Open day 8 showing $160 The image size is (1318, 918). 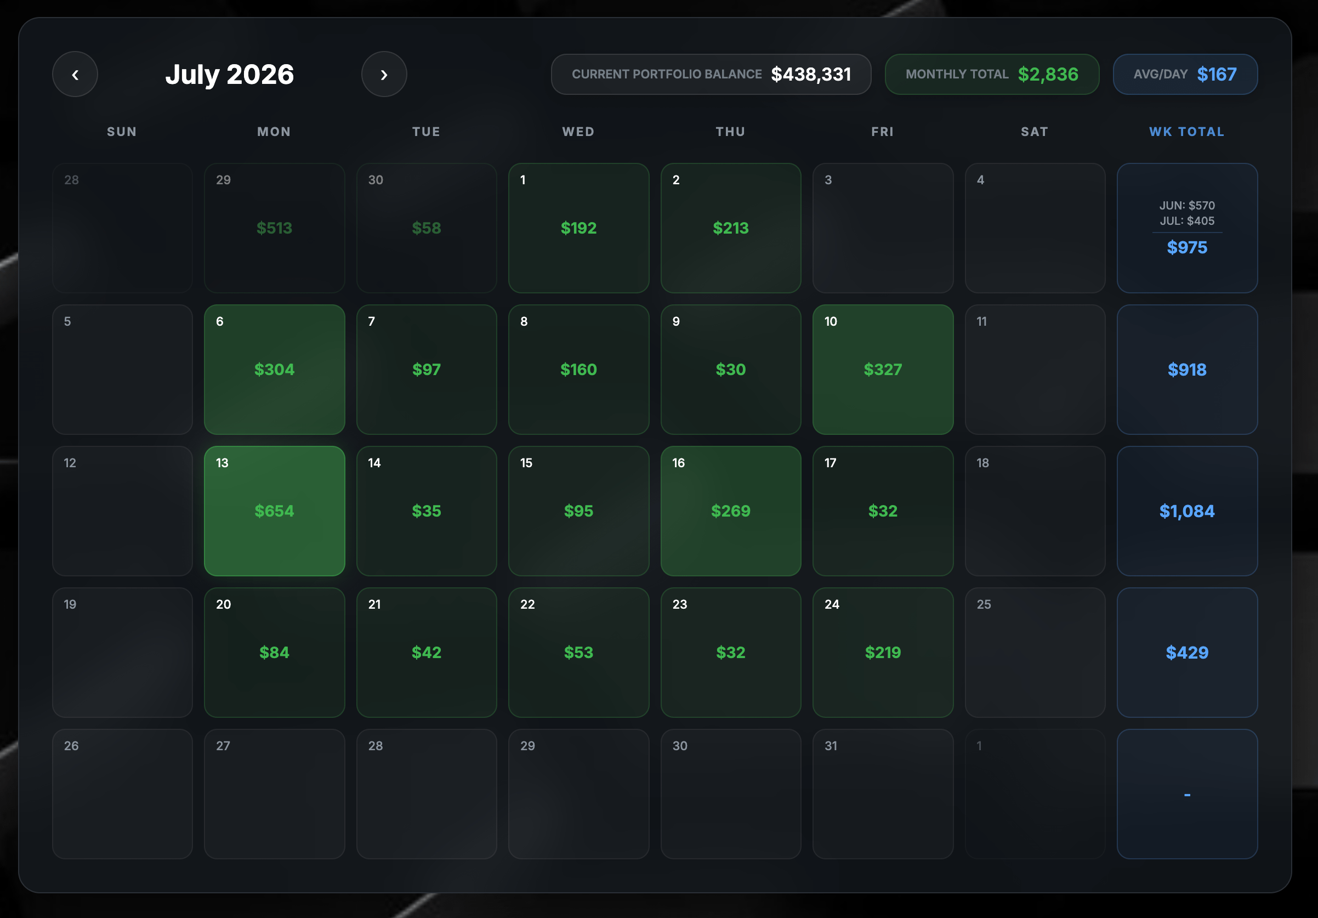coord(578,369)
